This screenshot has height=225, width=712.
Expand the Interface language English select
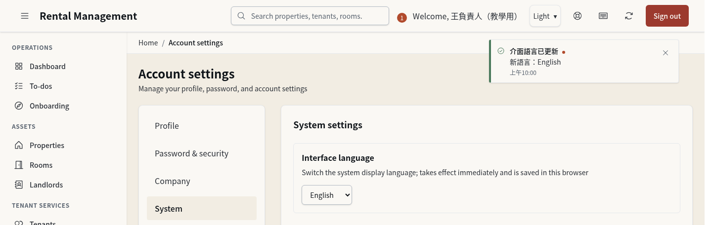(x=327, y=195)
